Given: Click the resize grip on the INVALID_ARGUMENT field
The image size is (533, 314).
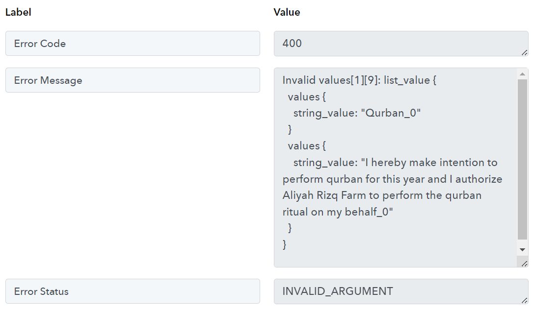Looking at the screenshot, I should 525,300.
